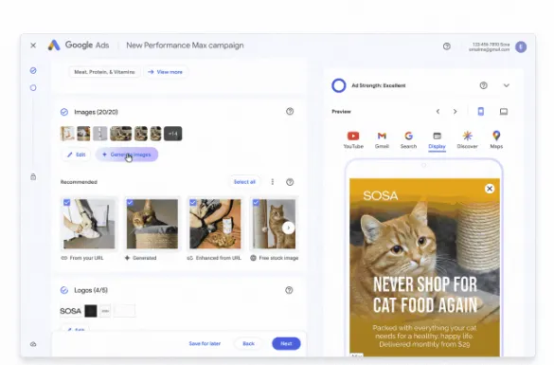Click the Images section checkmark icon
Image resolution: width=554 pixels, height=365 pixels.
click(x=64, y=112)
